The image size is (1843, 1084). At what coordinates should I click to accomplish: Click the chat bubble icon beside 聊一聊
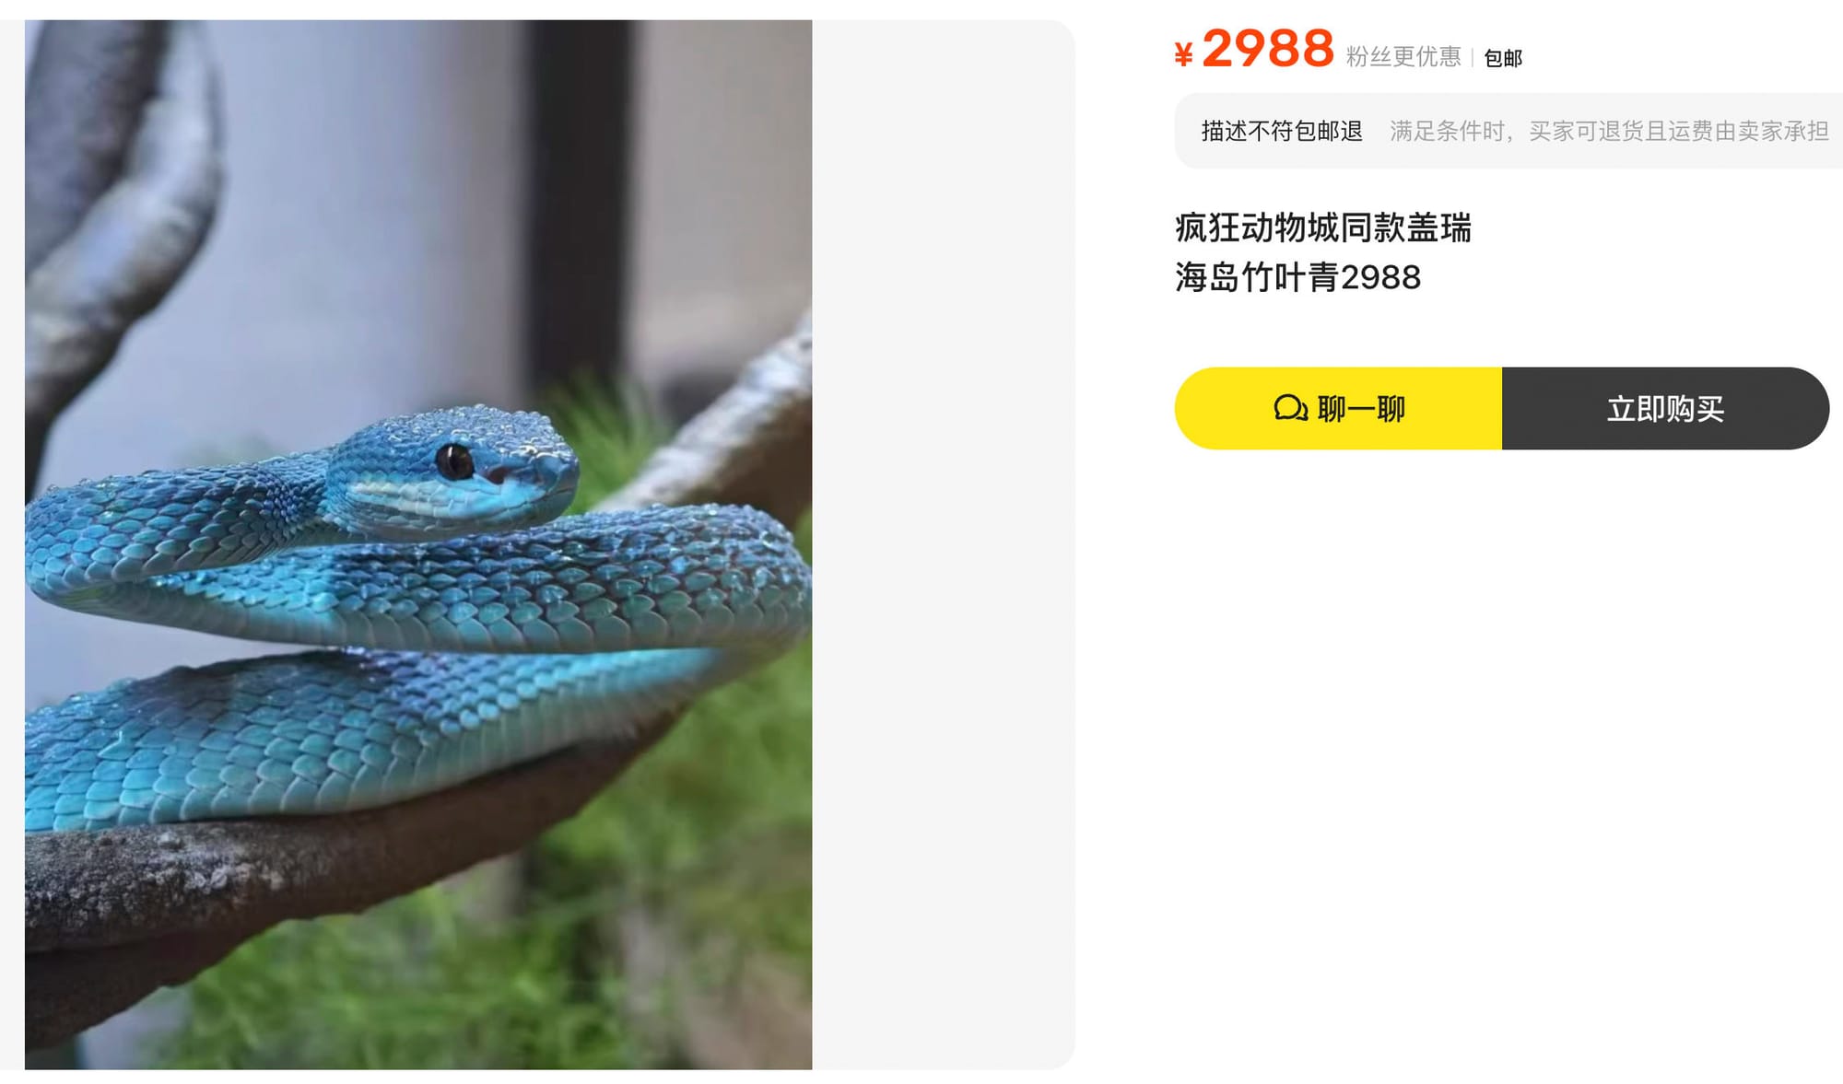point(1291,408)
